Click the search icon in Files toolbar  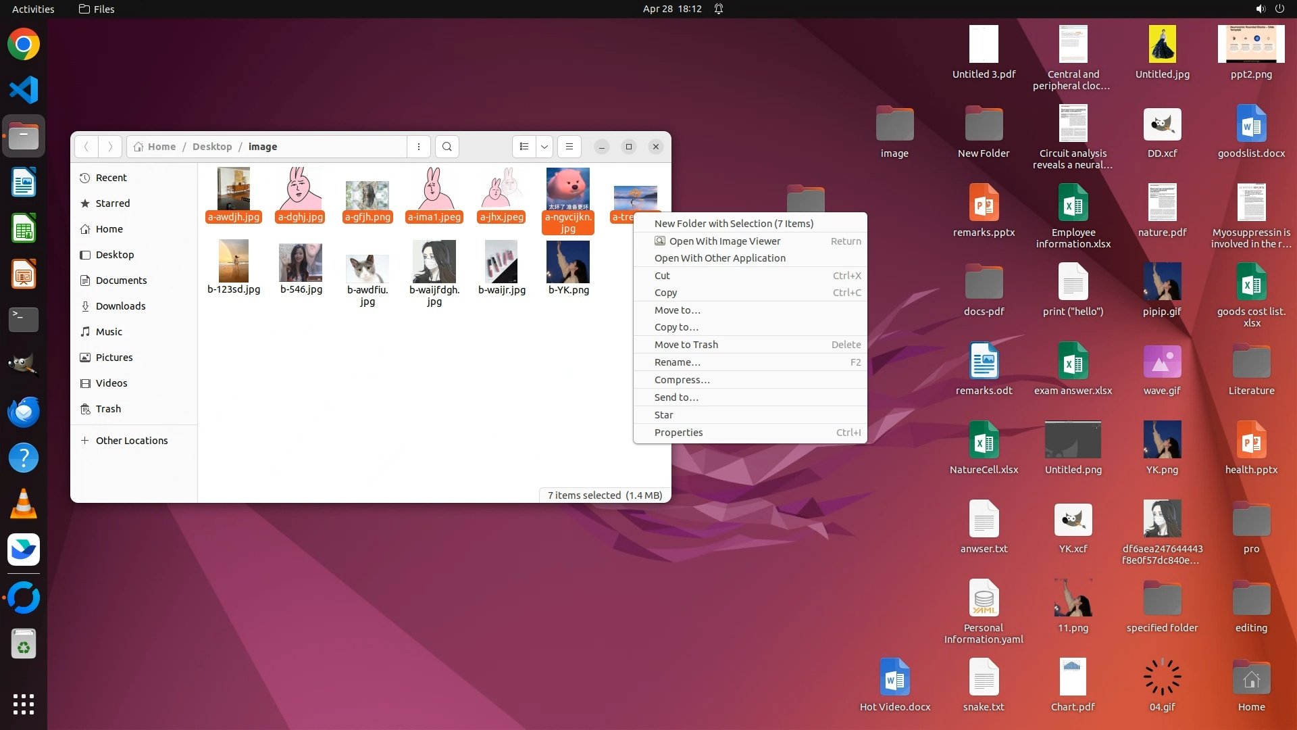tap(447, 147)
